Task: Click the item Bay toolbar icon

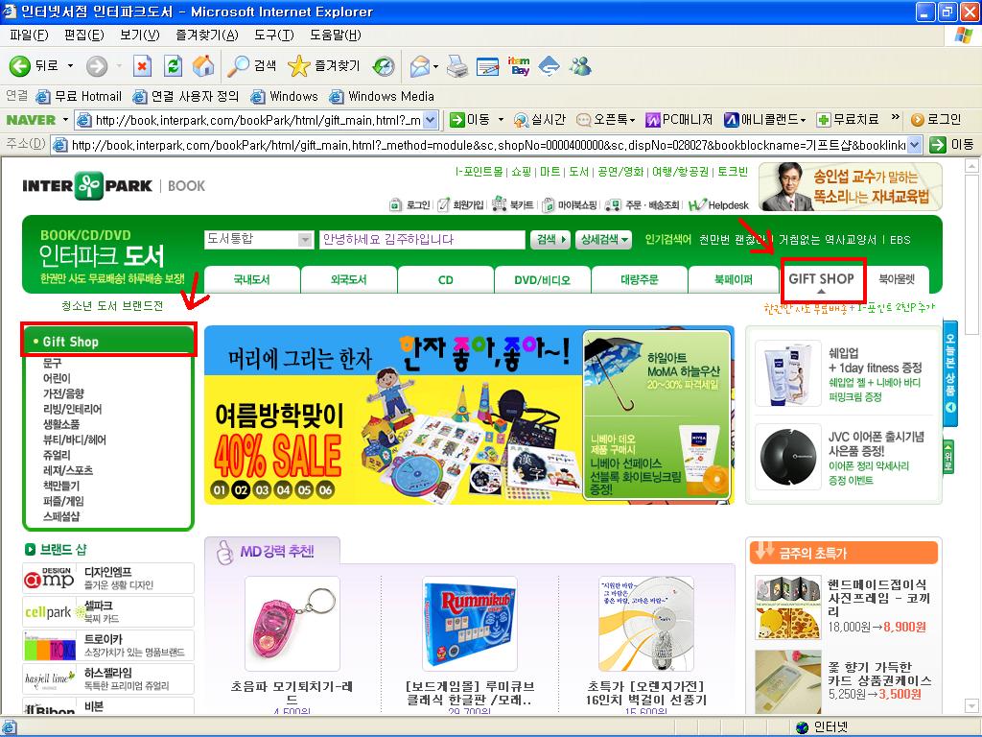Action: coord(519,65)
